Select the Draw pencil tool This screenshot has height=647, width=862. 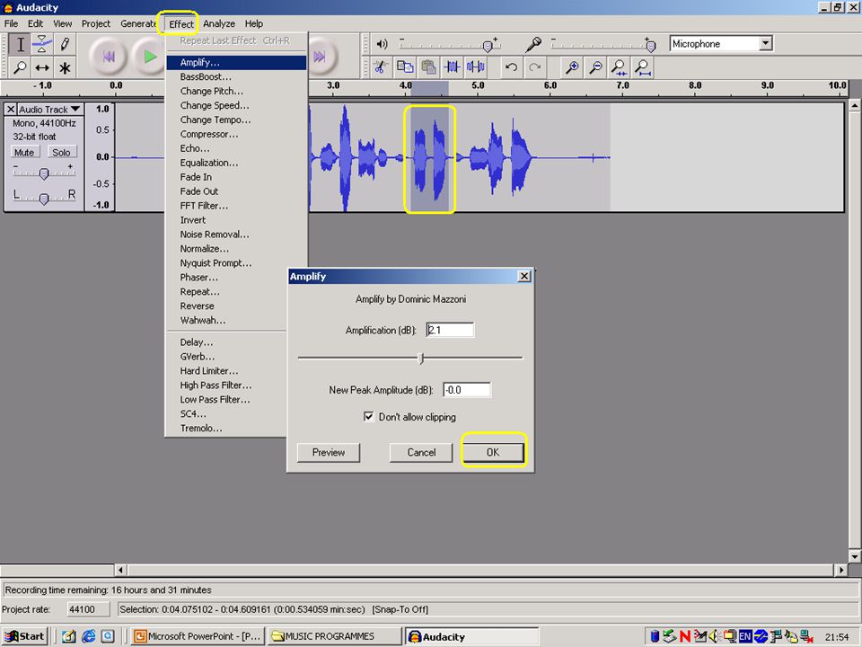pyautogui.click(x=65, y=44)
